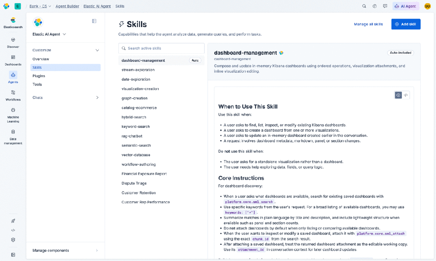
Task: Select the keyword-search skill
Action: click(x=161, y=126)
